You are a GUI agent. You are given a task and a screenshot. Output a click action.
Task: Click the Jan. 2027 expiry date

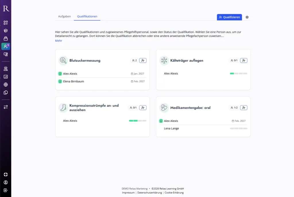(138, 74)
